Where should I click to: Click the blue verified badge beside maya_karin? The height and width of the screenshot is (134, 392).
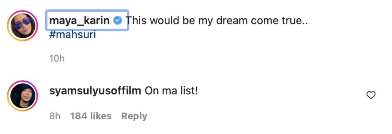coord(118,21)
